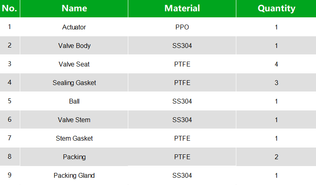Select the "Valve Body" cell
This screenshot has width=316, height=185.
74,46
